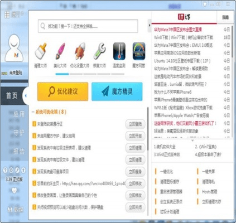Click the 垃圾计划清理 shortcut
This screenshot has width=236, height=223.
pos(170,212)
